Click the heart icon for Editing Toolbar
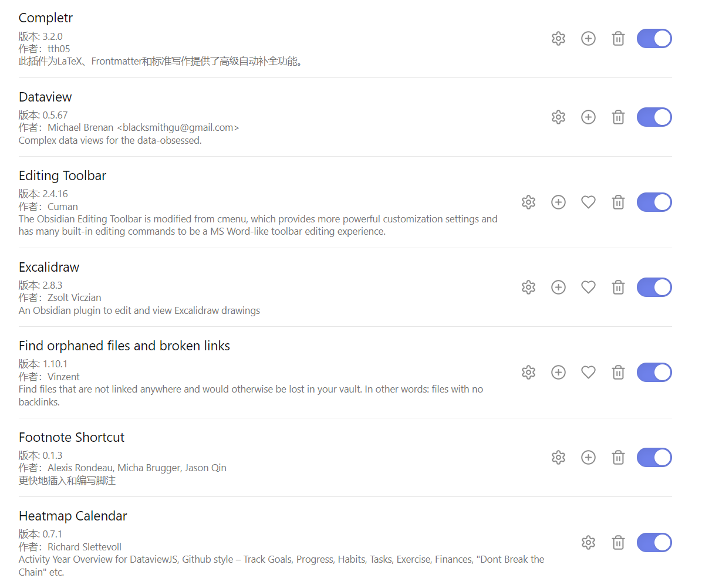The width and height of the screenshot is (702, 585). pyautogui.click(x=588, y=202)
